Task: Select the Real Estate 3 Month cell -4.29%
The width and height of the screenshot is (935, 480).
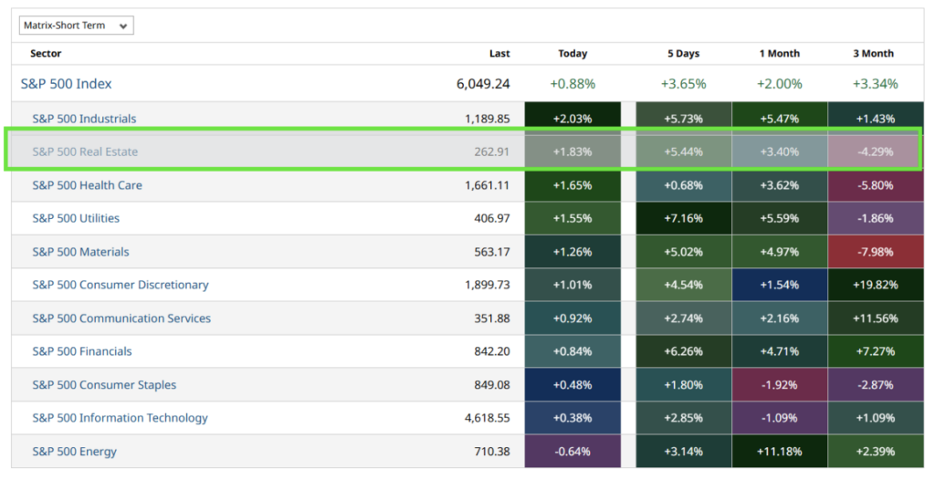Action: [876, 152]
